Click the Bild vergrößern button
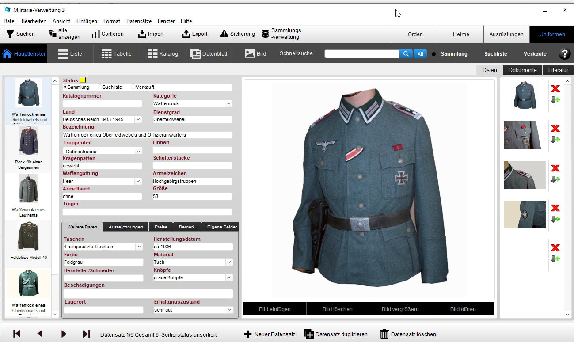The height and width of the screenshot is (342, 574). click(400, 309)
